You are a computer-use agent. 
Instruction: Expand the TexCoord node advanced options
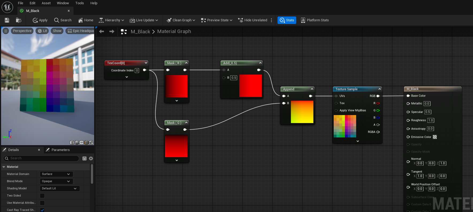[127, 77]
